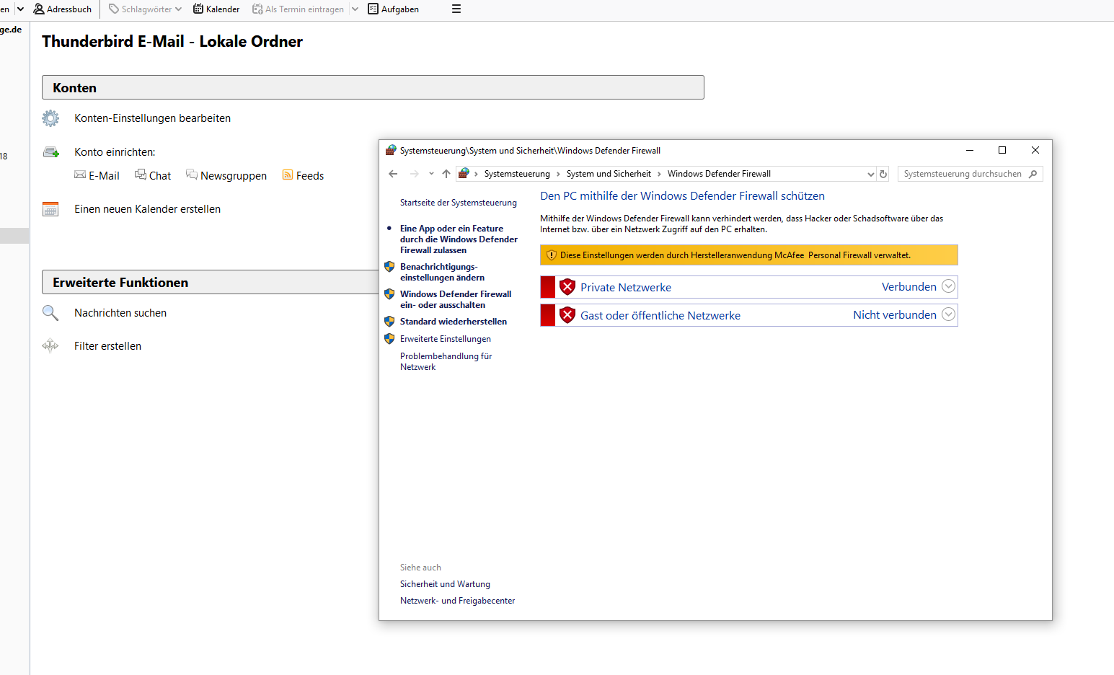Screen dimensions: 1114x675
Task: Open Chat account setup
Action: [153, 175]
